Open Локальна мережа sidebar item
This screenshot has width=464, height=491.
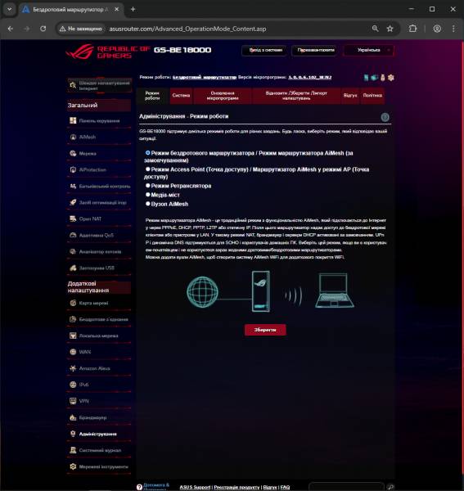99,336
